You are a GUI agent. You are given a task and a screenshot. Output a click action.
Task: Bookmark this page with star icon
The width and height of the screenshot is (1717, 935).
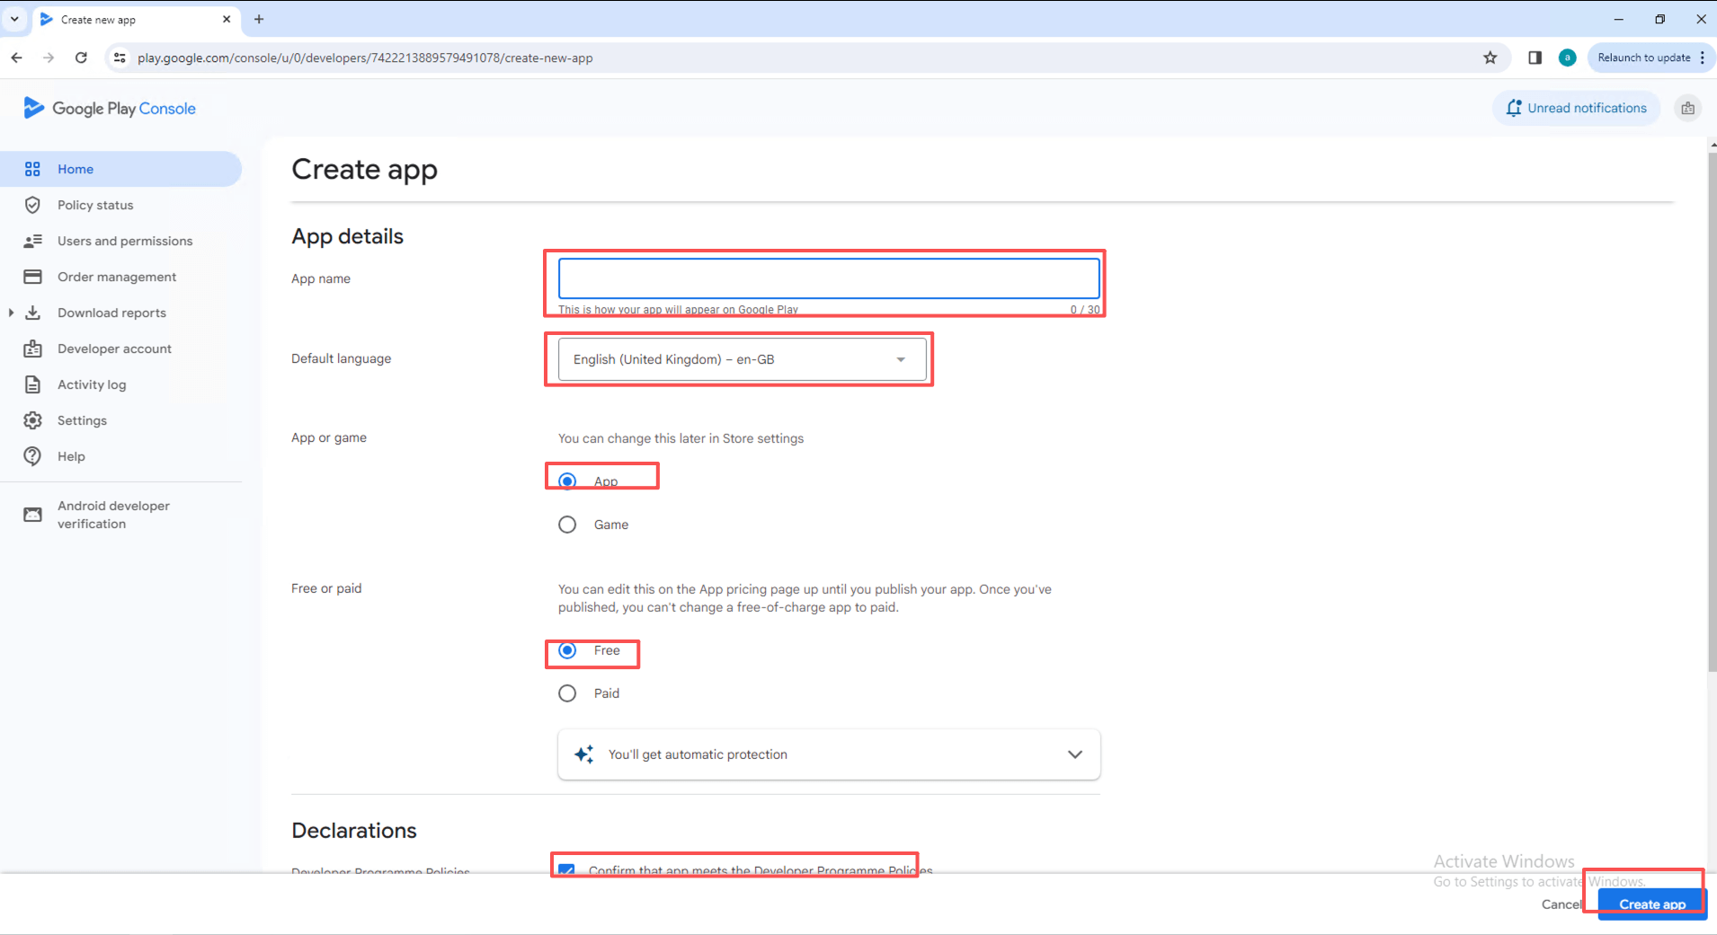click(x=1490, y=57)
